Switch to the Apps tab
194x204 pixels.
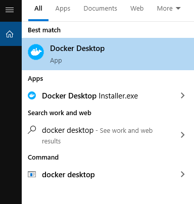pyautogui.click(x=63, y=9)
